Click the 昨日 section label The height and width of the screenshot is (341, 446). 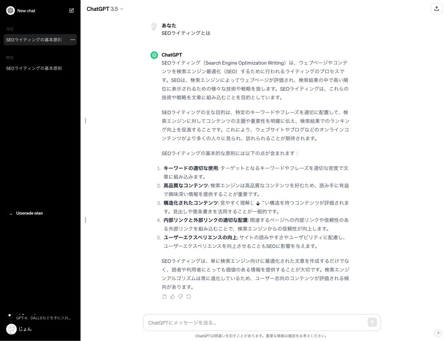click(10, 58)
